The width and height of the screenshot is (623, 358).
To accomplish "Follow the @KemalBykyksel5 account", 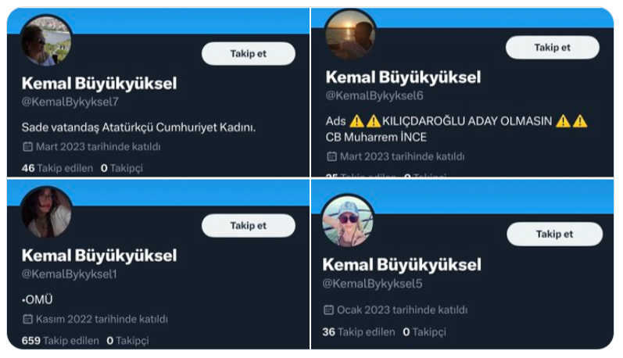I will [554, 234].
